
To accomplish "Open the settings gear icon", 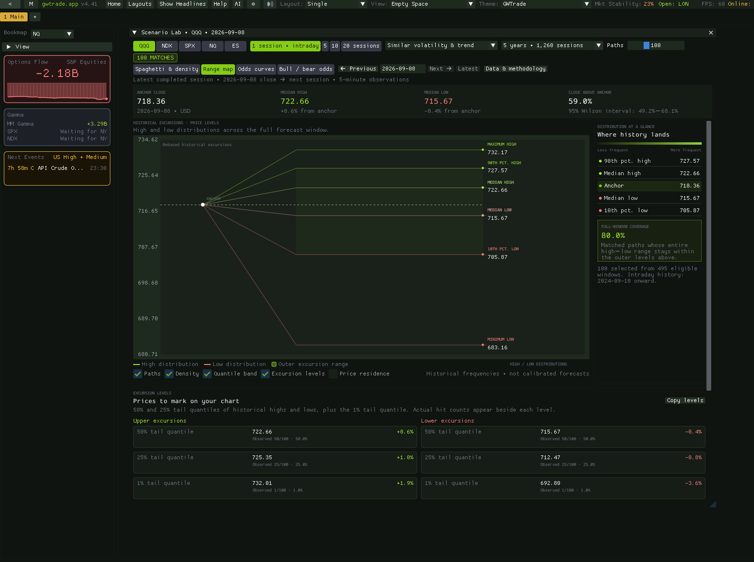I will [253, 4].
